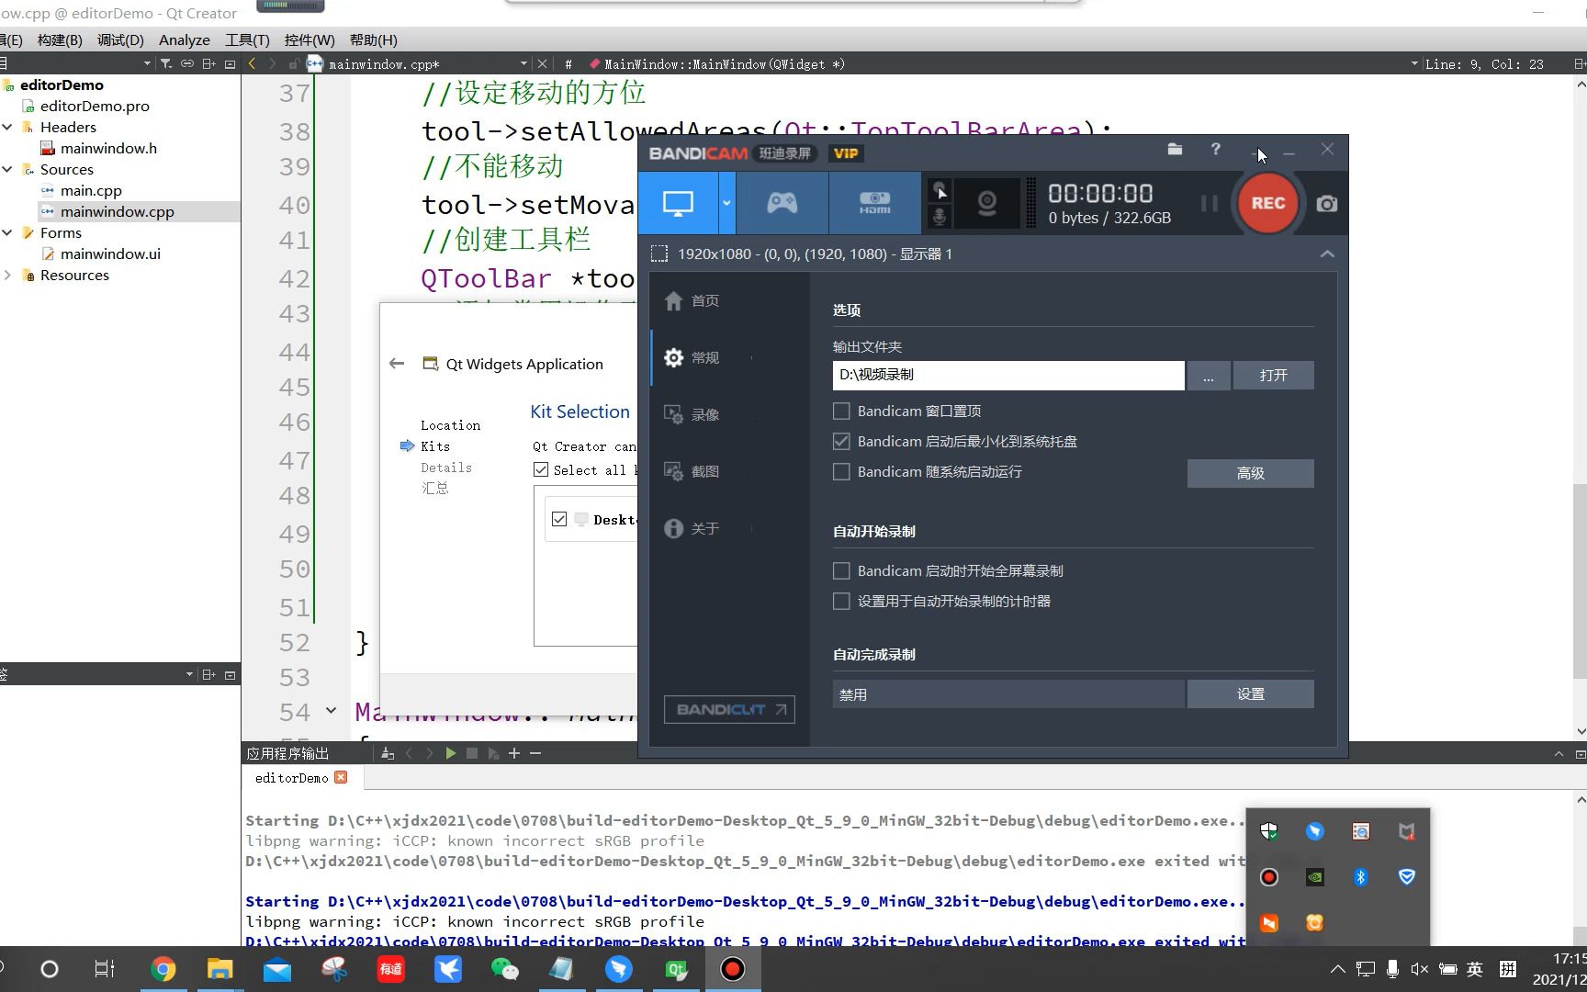Viewport: 1587px width, 992px height.
Task: Disable minimize to system tray on startup
Action: pos(841,441)
